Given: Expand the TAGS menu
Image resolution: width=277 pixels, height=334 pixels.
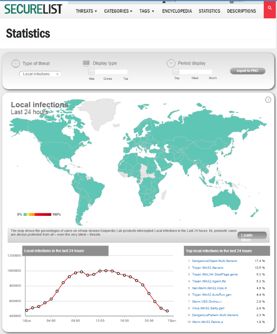Looking at the screenshot, I should (146, 11).
